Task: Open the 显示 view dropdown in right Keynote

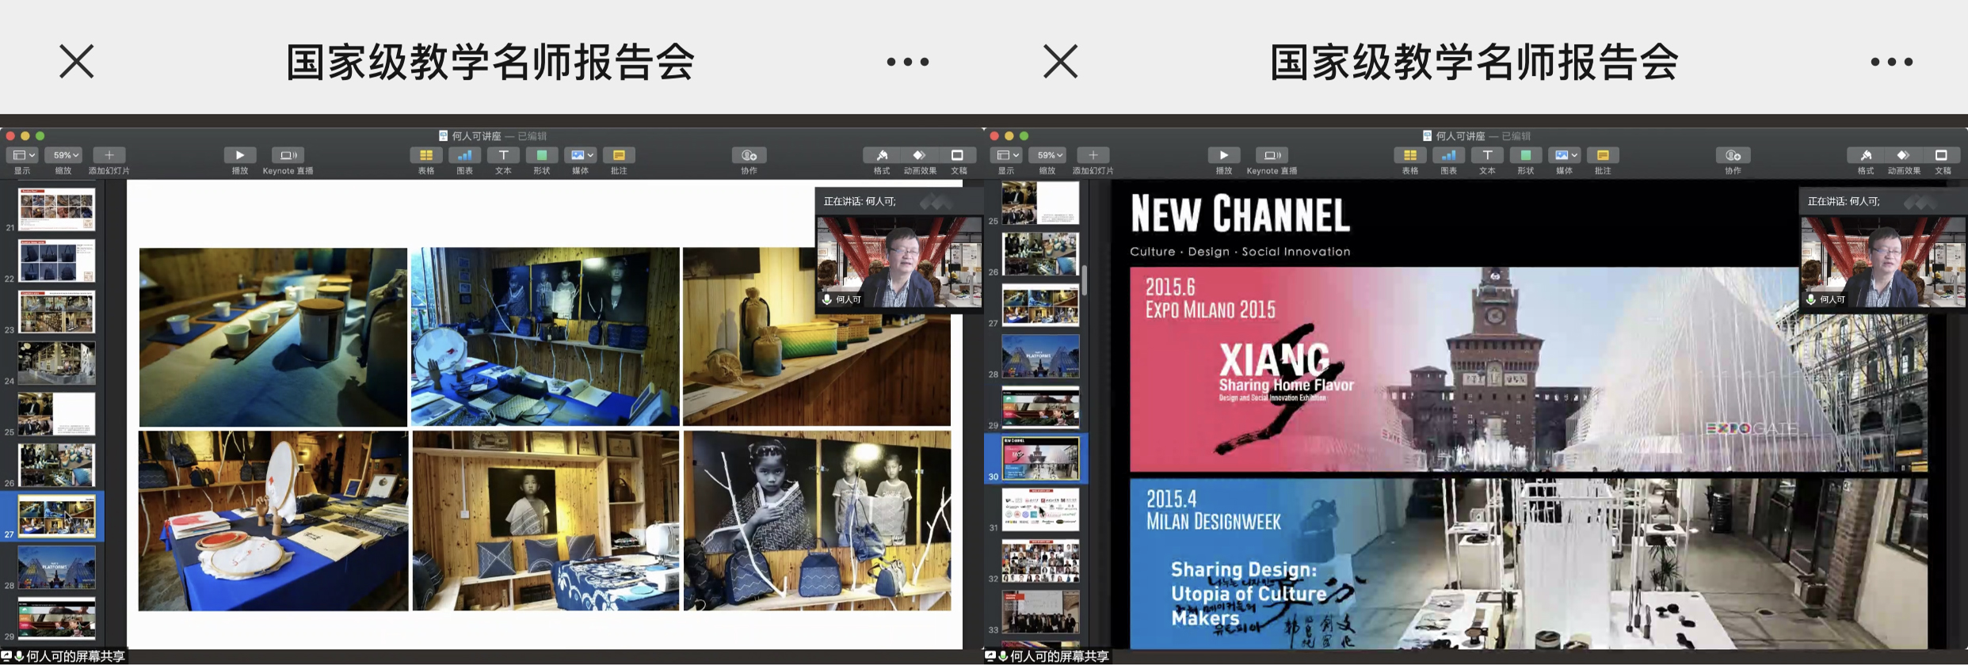Action: [x=1006, y=155]
